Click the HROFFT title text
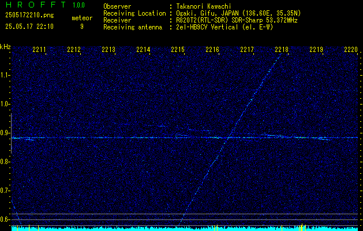This screenshot has height=231, width=363. pos(35,5)
